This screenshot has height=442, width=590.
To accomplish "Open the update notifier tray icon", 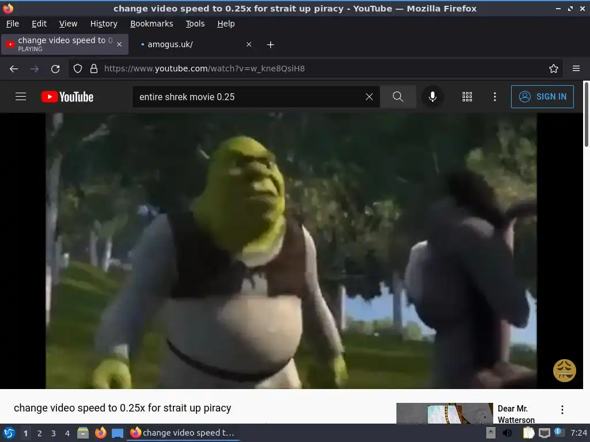I will pyautogui.click(x=558, y=432).
